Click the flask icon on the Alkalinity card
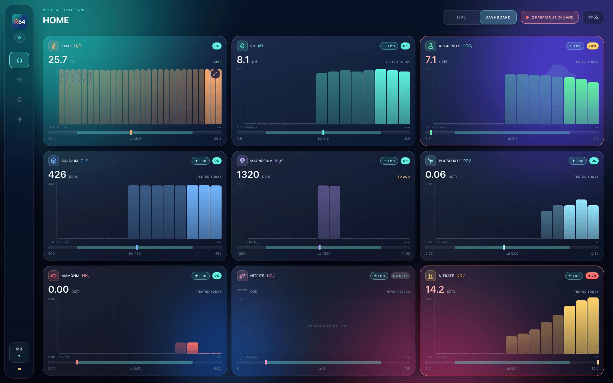 click(431, 46)
